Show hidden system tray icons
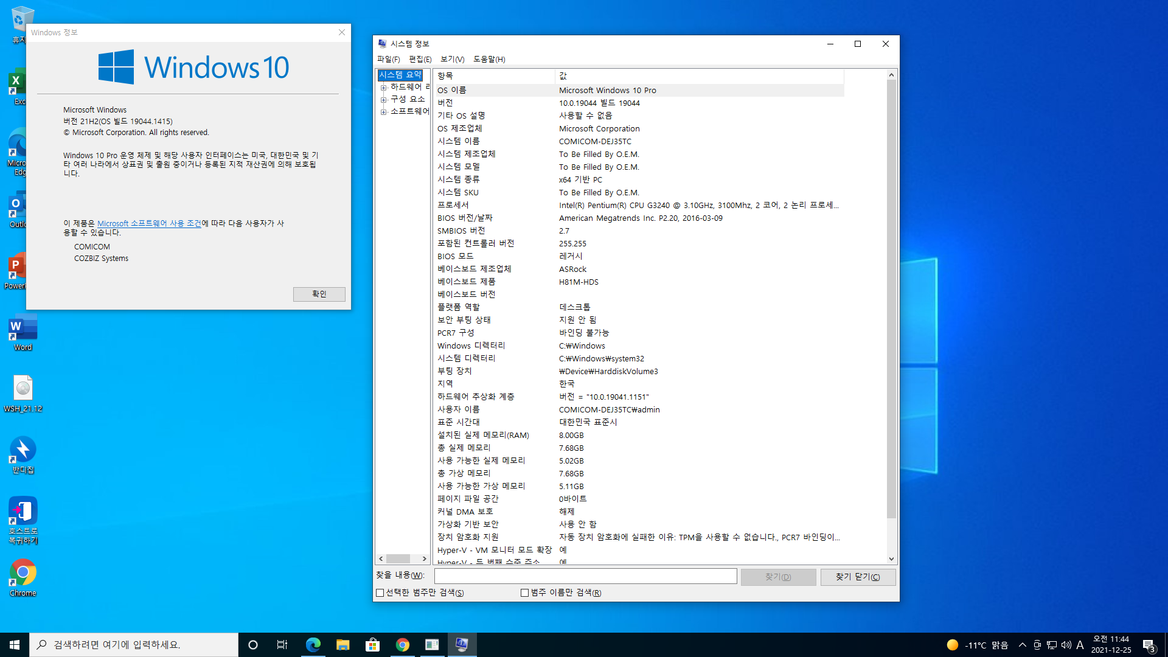 click(x=1023, y=645)
